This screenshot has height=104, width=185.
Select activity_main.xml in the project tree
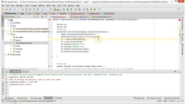point(25,43)
